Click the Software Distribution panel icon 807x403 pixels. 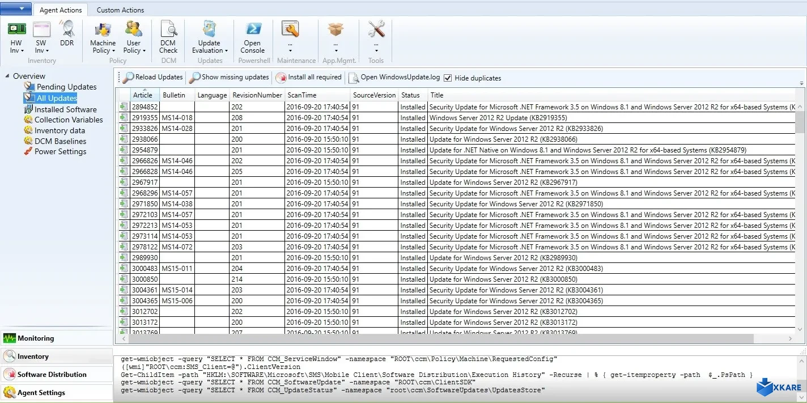pos(10,374)
